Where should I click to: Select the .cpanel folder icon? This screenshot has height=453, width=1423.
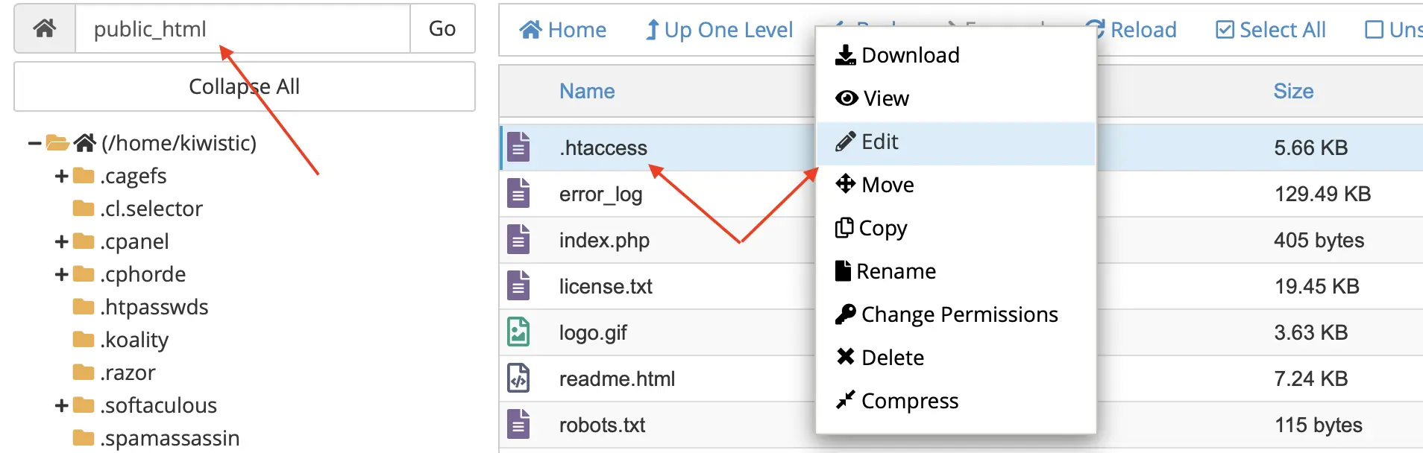tap(84, 241)
